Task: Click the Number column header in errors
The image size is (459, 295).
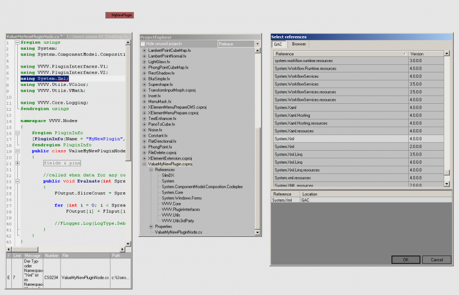Action: (x=52, y=256)
